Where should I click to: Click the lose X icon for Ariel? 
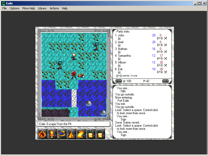click(x=165, y=45)
